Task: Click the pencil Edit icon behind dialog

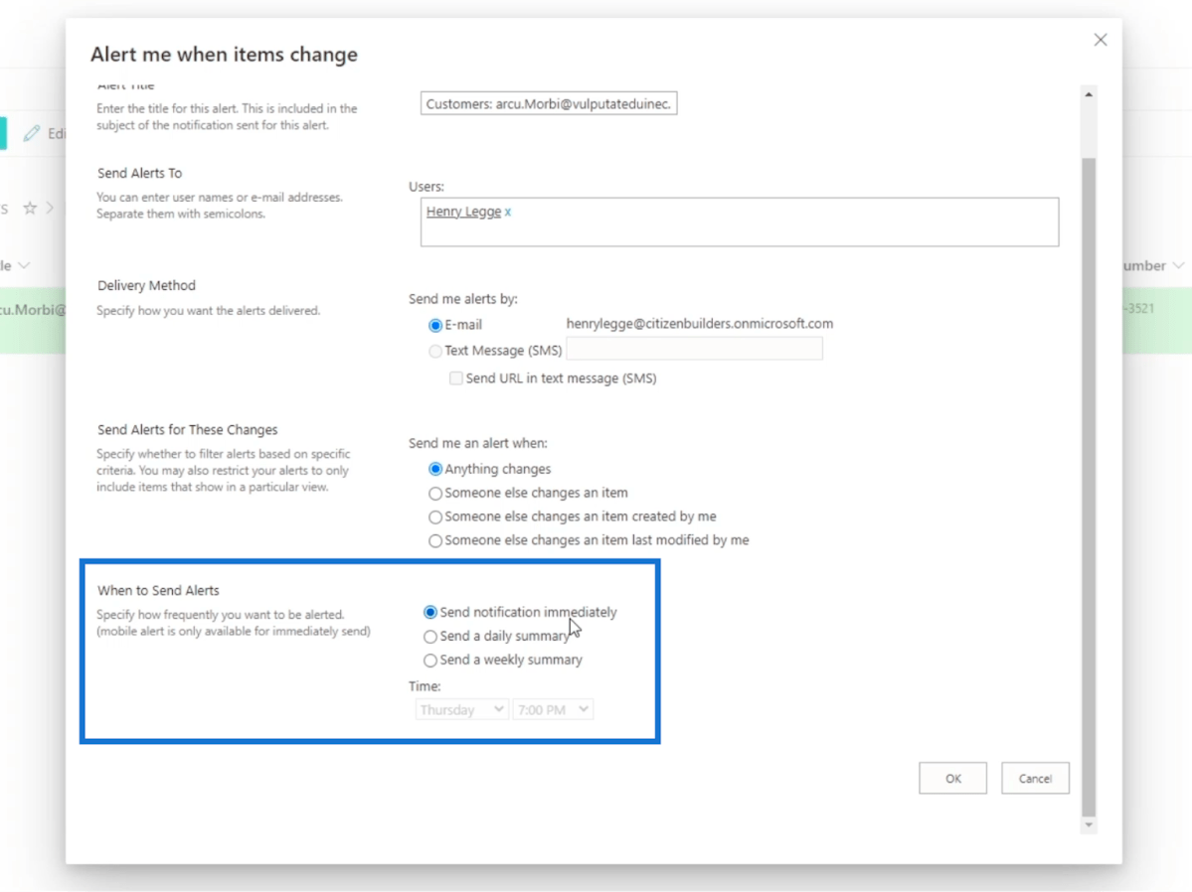Action: point(31,134)
